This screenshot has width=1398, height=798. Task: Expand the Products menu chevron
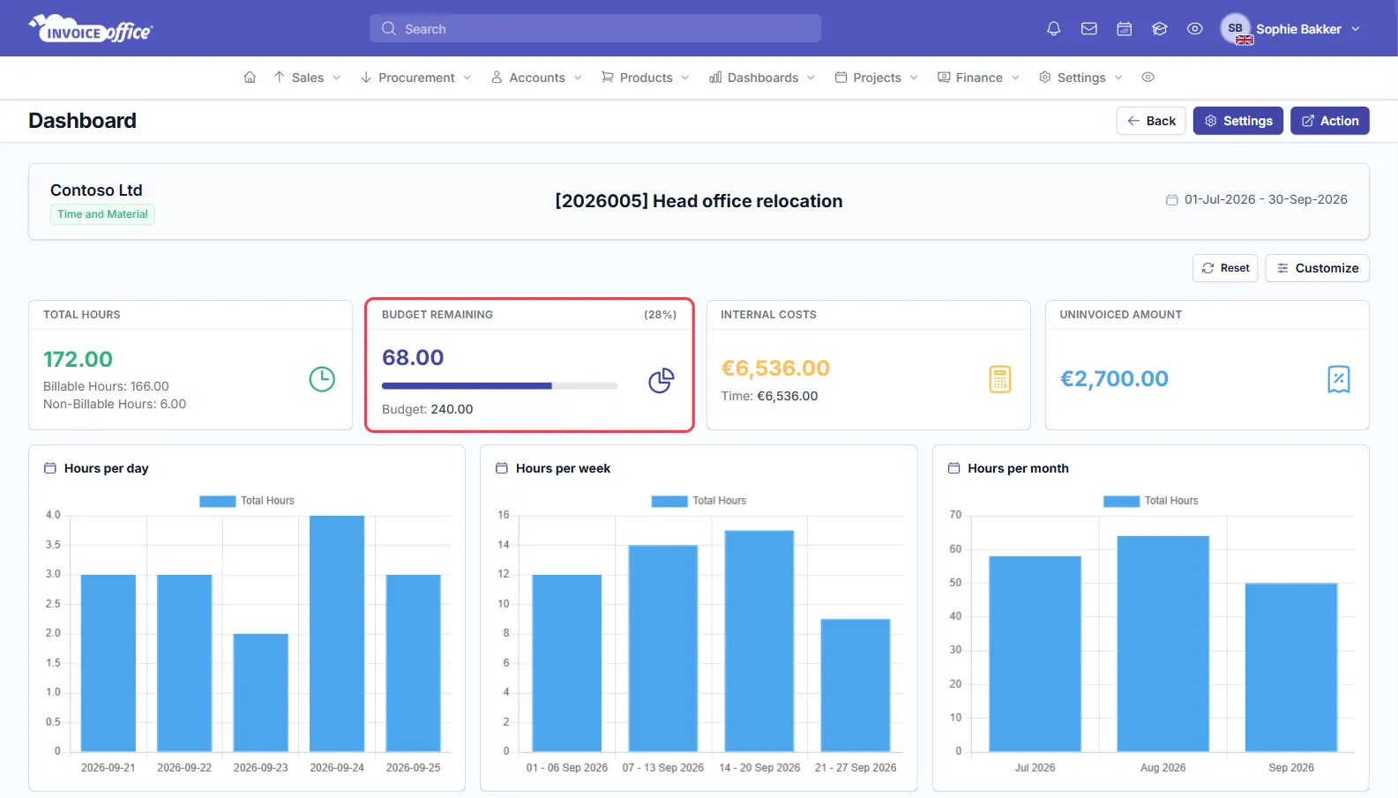tap(685, 78)
